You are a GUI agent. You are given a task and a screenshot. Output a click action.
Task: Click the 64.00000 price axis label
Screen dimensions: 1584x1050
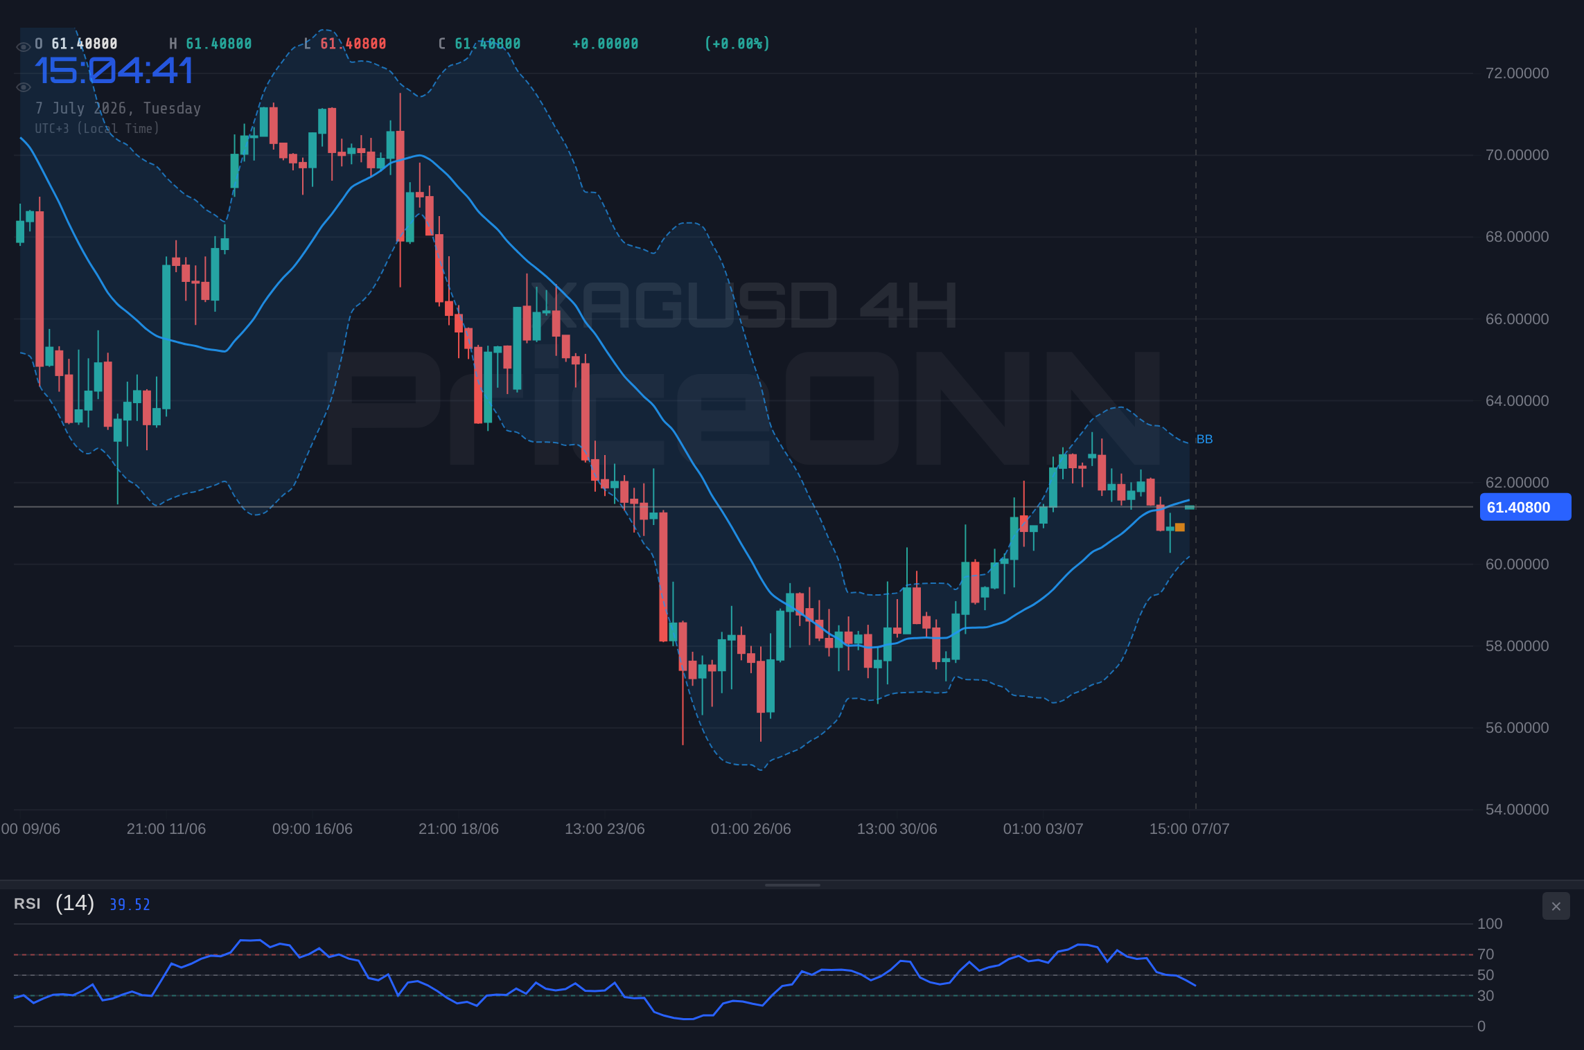tap(1517, 401)
